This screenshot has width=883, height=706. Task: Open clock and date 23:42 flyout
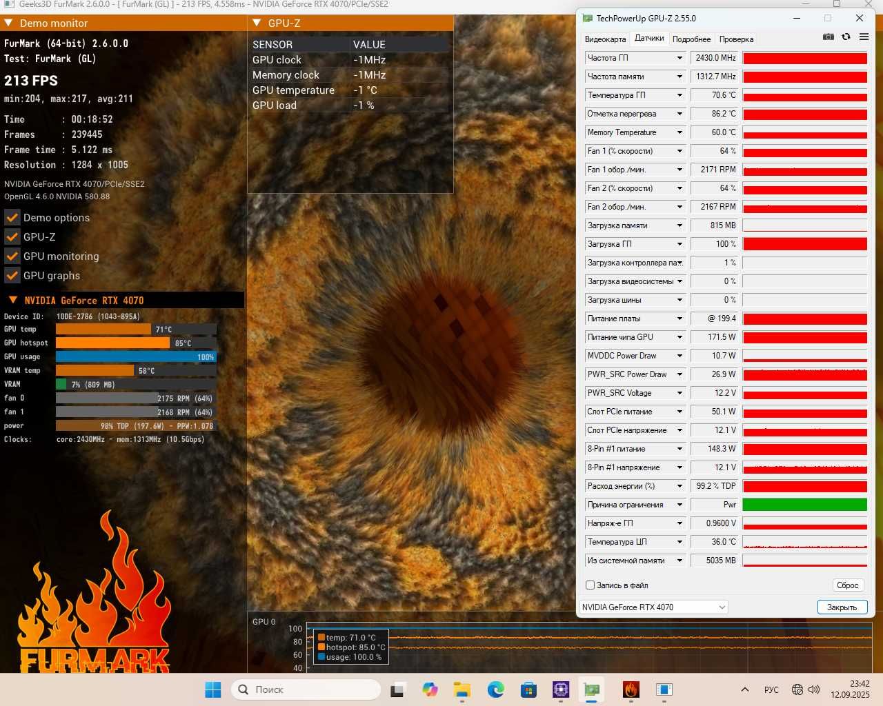click(x=850, y=689)
